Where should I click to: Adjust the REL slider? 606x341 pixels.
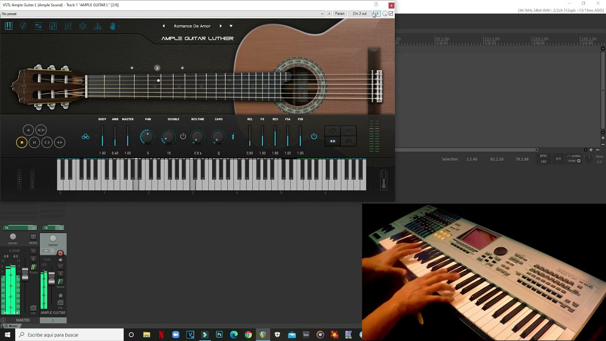click(x=250, y=136)
